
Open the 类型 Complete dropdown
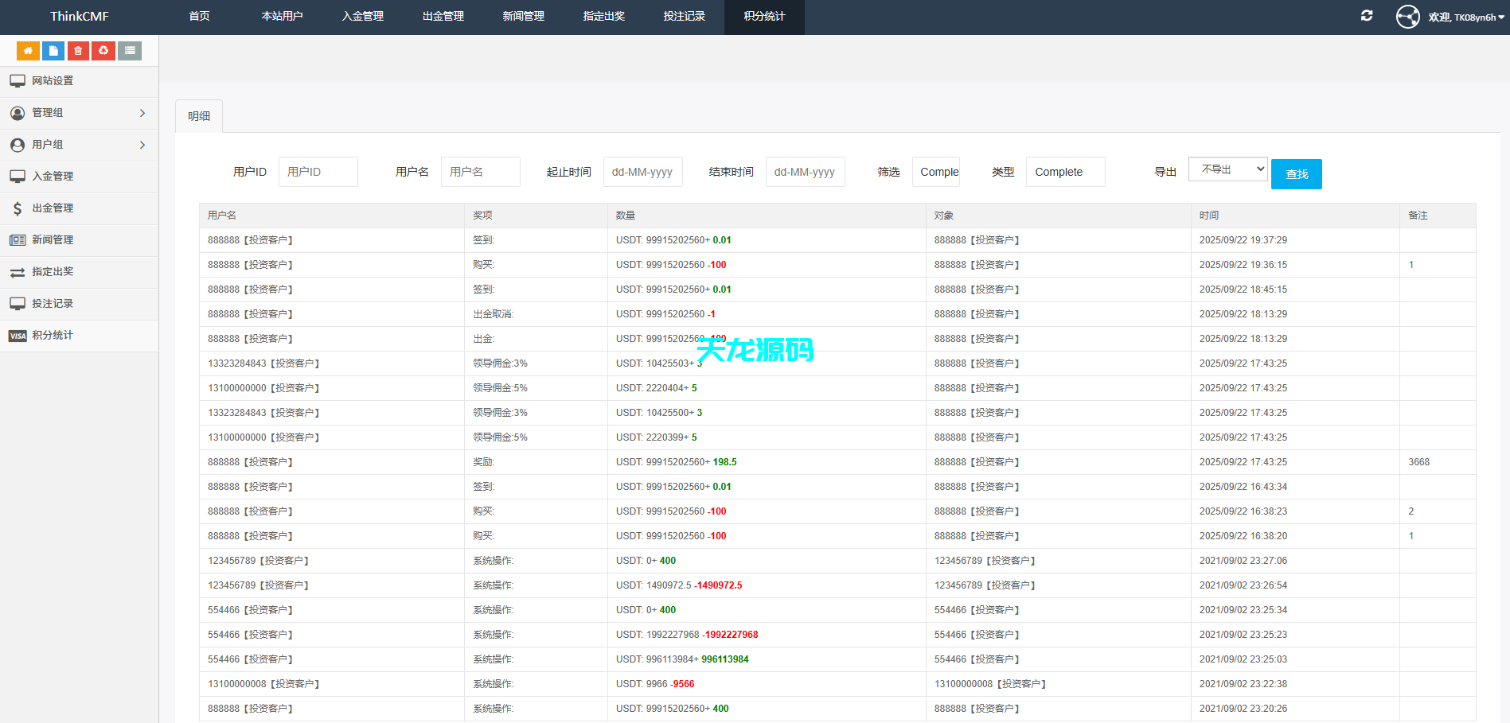[x=1065, y=172]
